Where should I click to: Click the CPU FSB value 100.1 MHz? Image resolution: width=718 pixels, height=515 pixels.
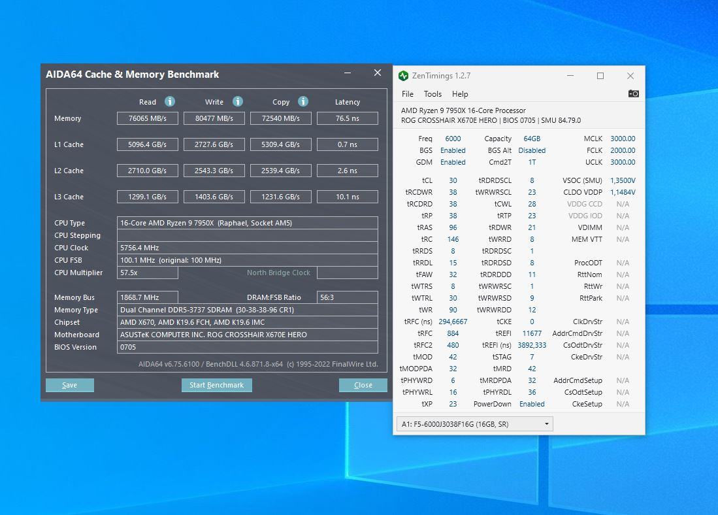click(248, 260)
